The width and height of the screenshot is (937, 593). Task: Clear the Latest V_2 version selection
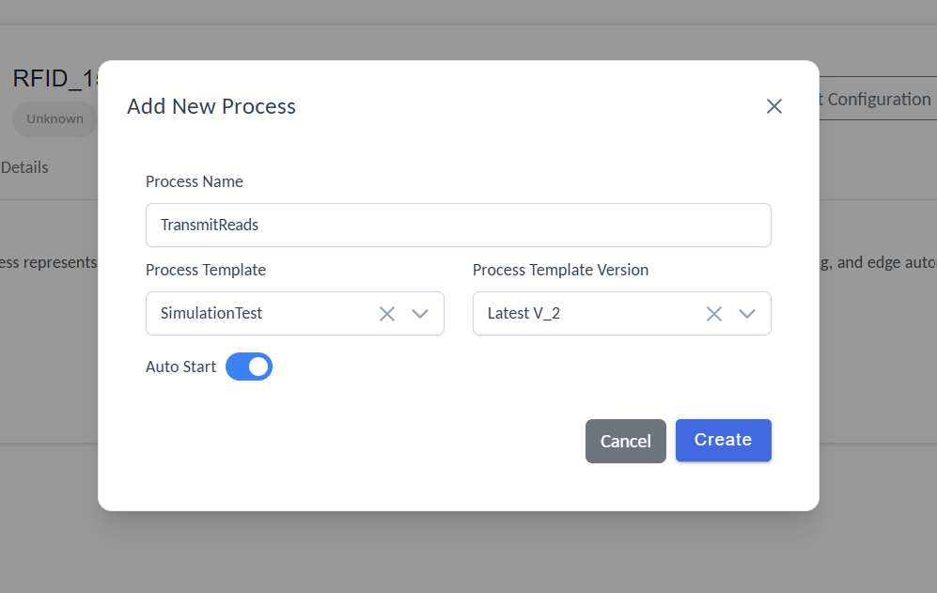click(x=713, y=314)
